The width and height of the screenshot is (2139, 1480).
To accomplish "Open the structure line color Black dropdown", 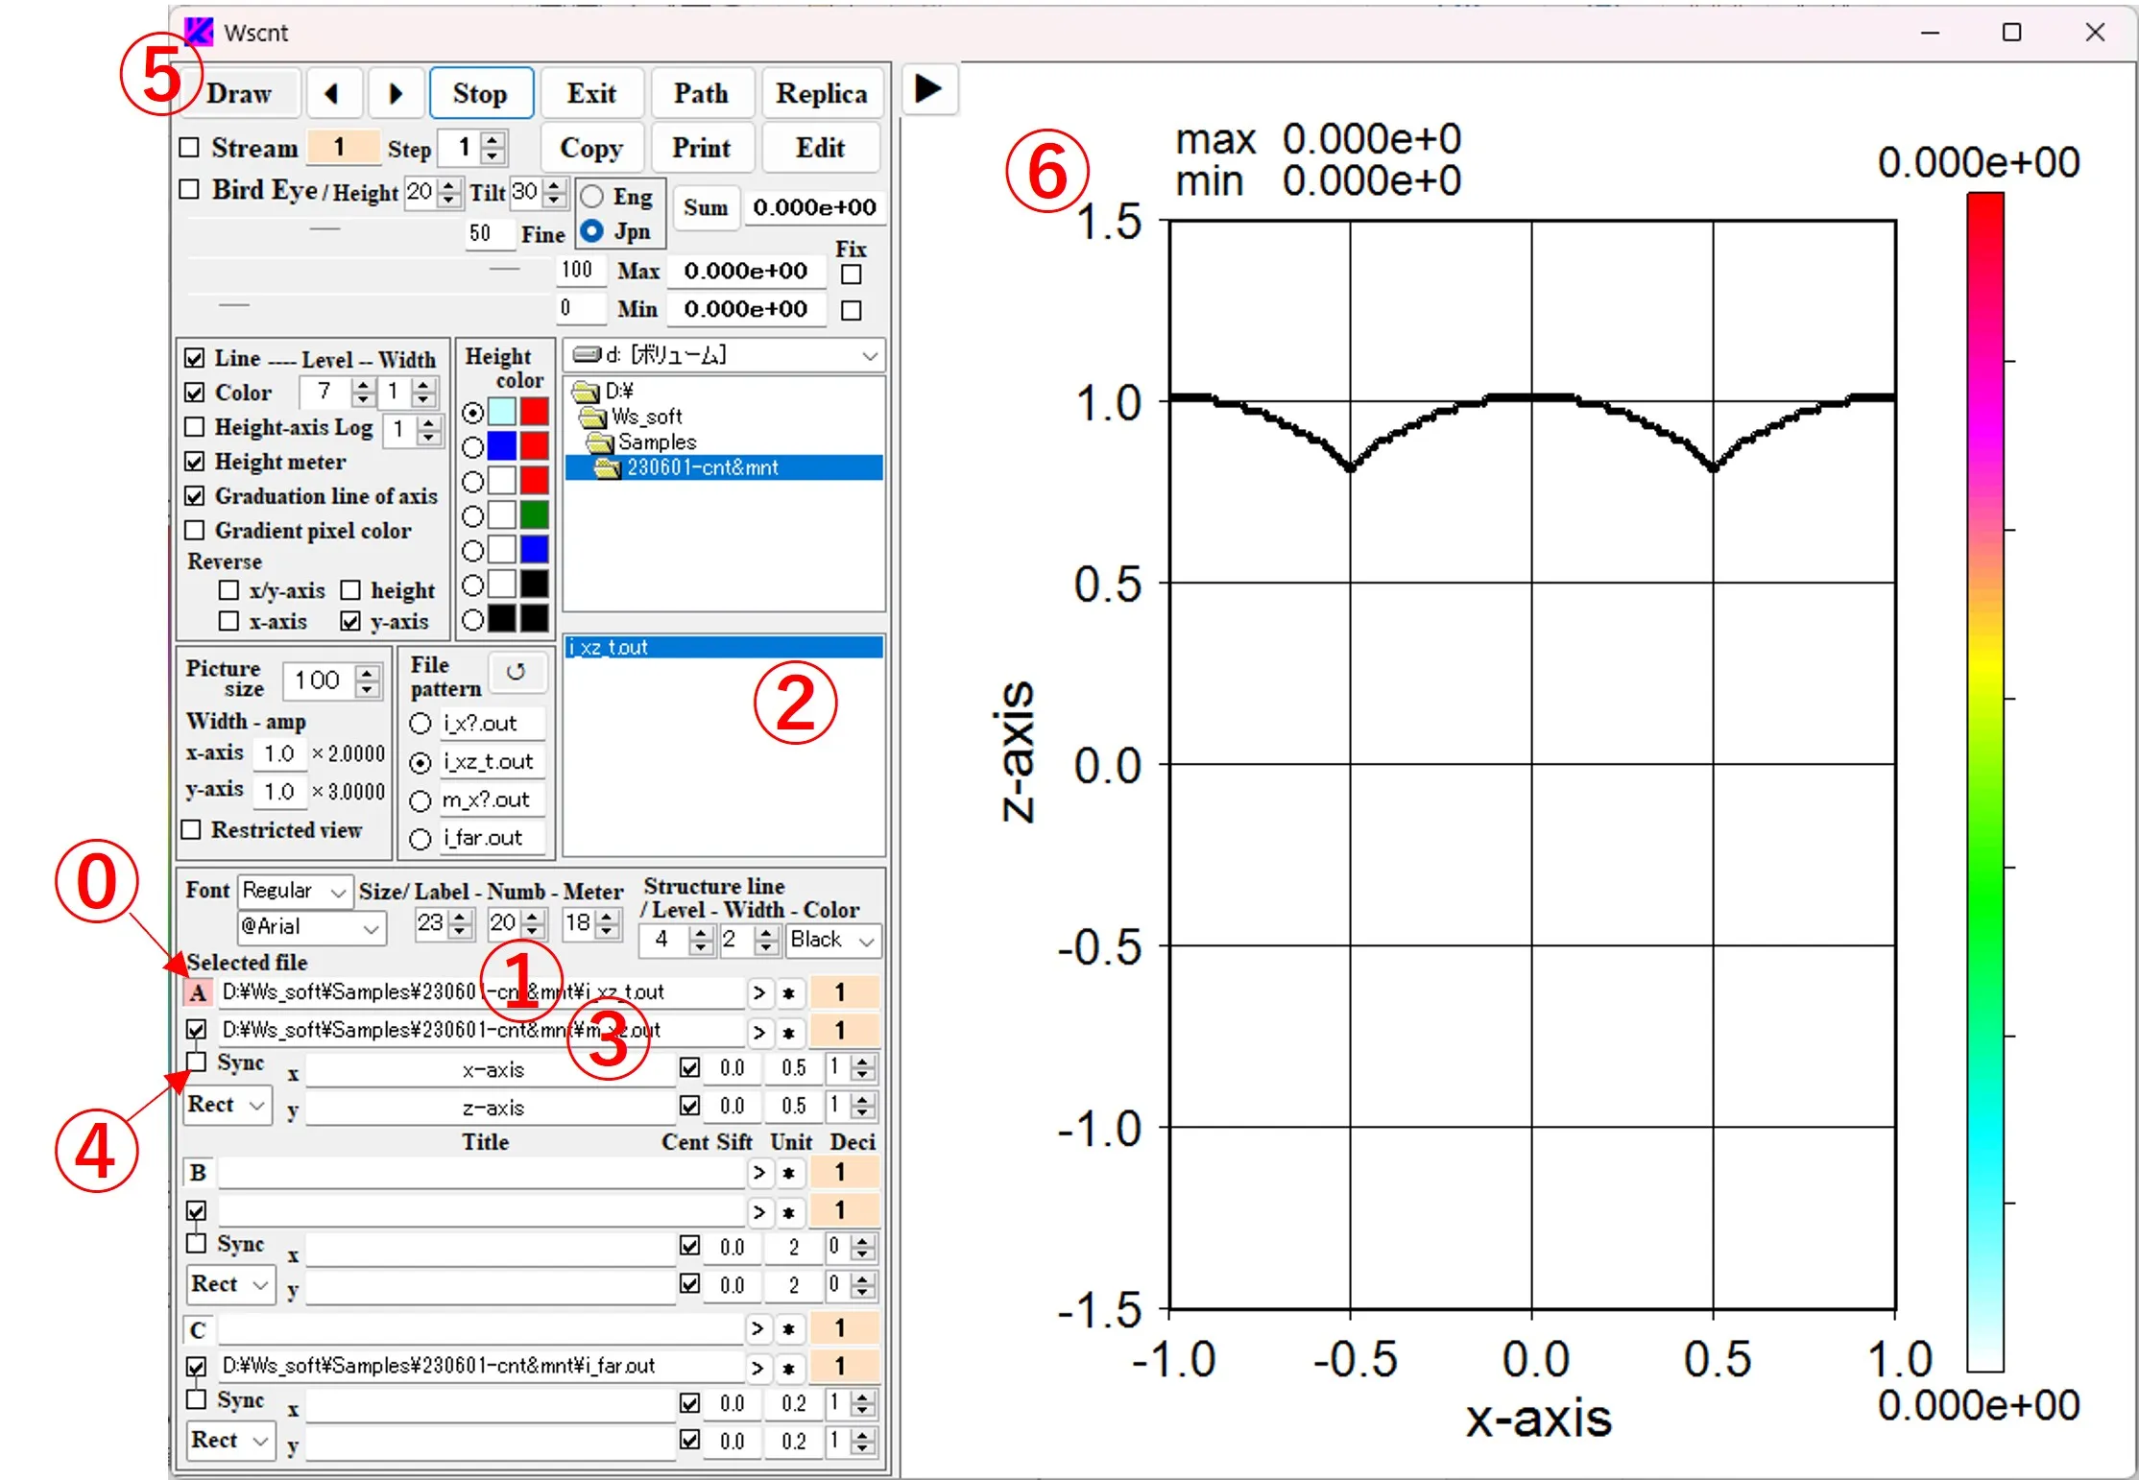I will pyautogui.click(x=832, y=941).
